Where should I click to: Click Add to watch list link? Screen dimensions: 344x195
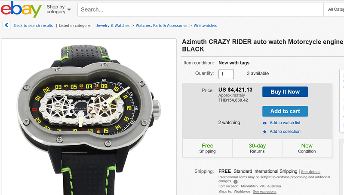coord(285,123)
